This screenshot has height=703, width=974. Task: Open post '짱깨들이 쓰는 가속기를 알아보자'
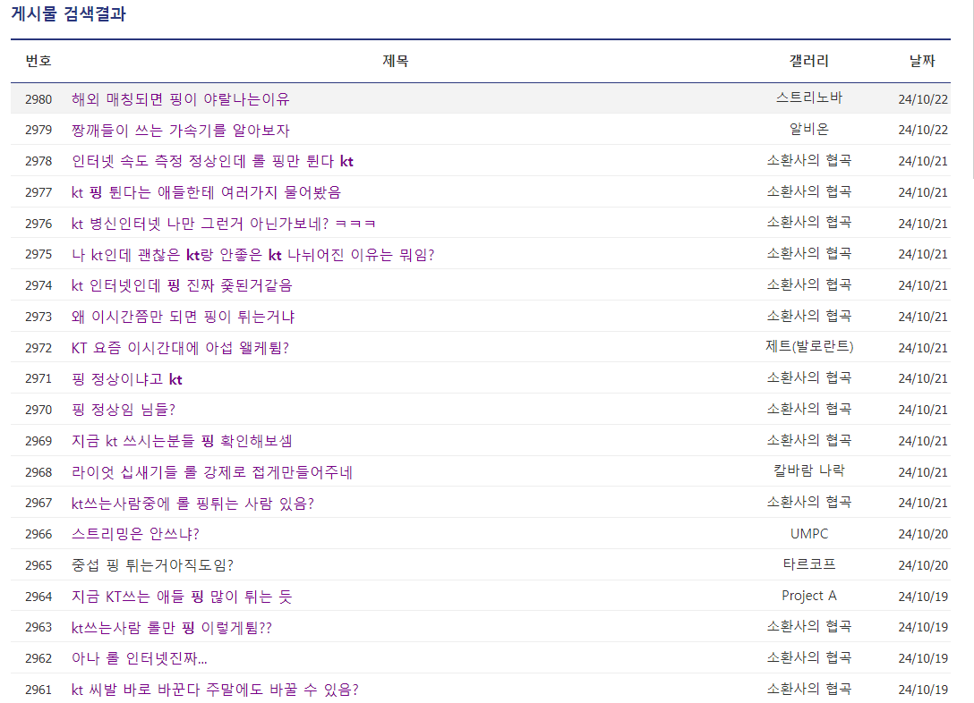coord(180,131)
